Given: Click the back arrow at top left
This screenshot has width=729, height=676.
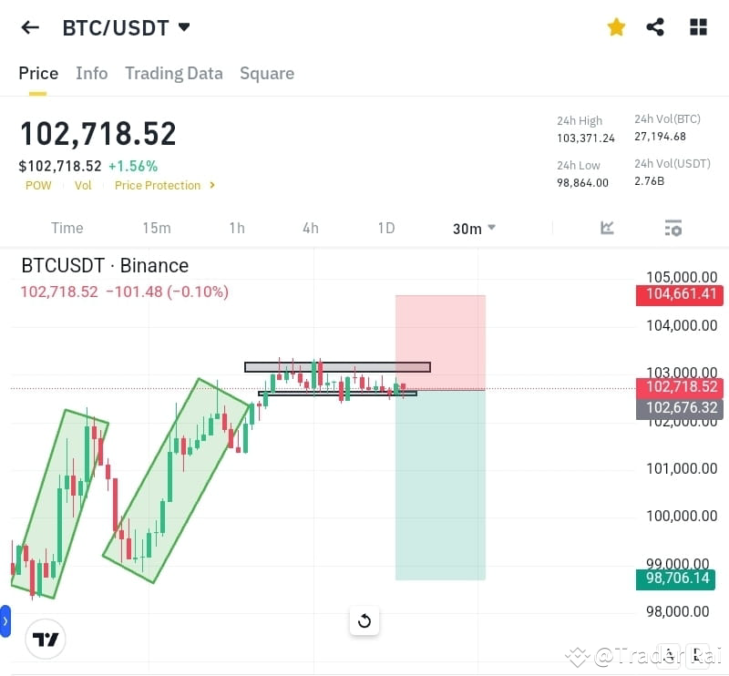Looking at the screenshot, I should 29,26.
